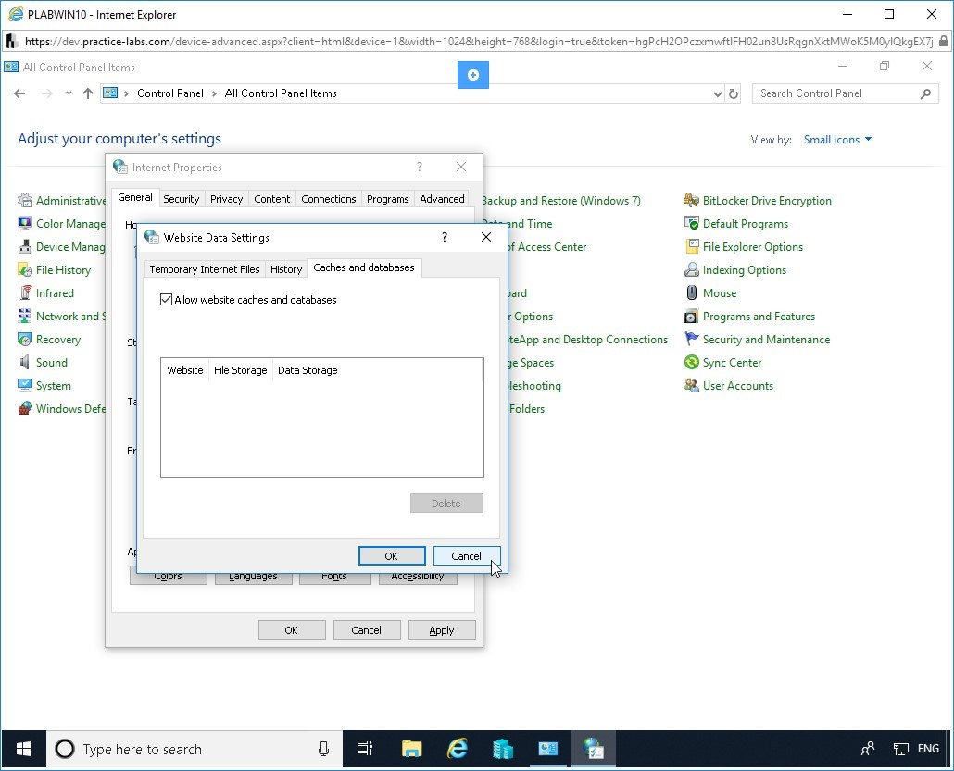The image size is (954, 771).
Task: Expand the address bar history dropdown
Action: 717,93
